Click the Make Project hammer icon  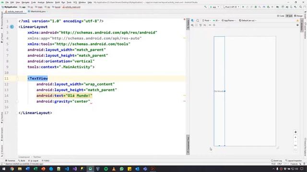coord(205,7)
